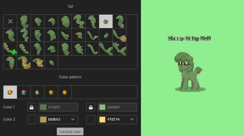Focus the ffd774 hex input field
Viewport: 244px width, 136px height.
pyautogui.click(x=117, y=119)
